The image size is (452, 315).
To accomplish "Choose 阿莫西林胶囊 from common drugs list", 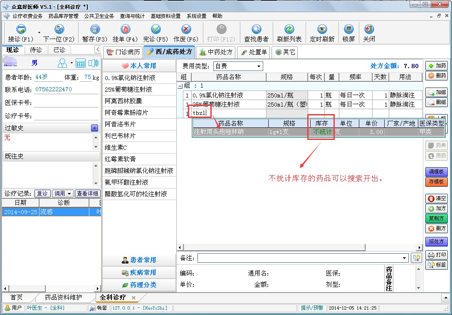I will point(139,101).
